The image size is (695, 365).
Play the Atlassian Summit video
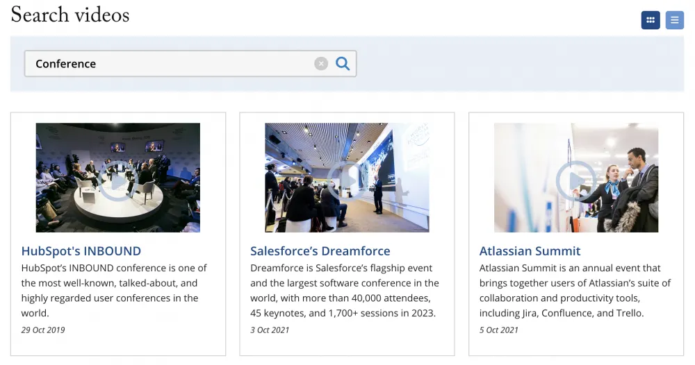click(575, 180)
